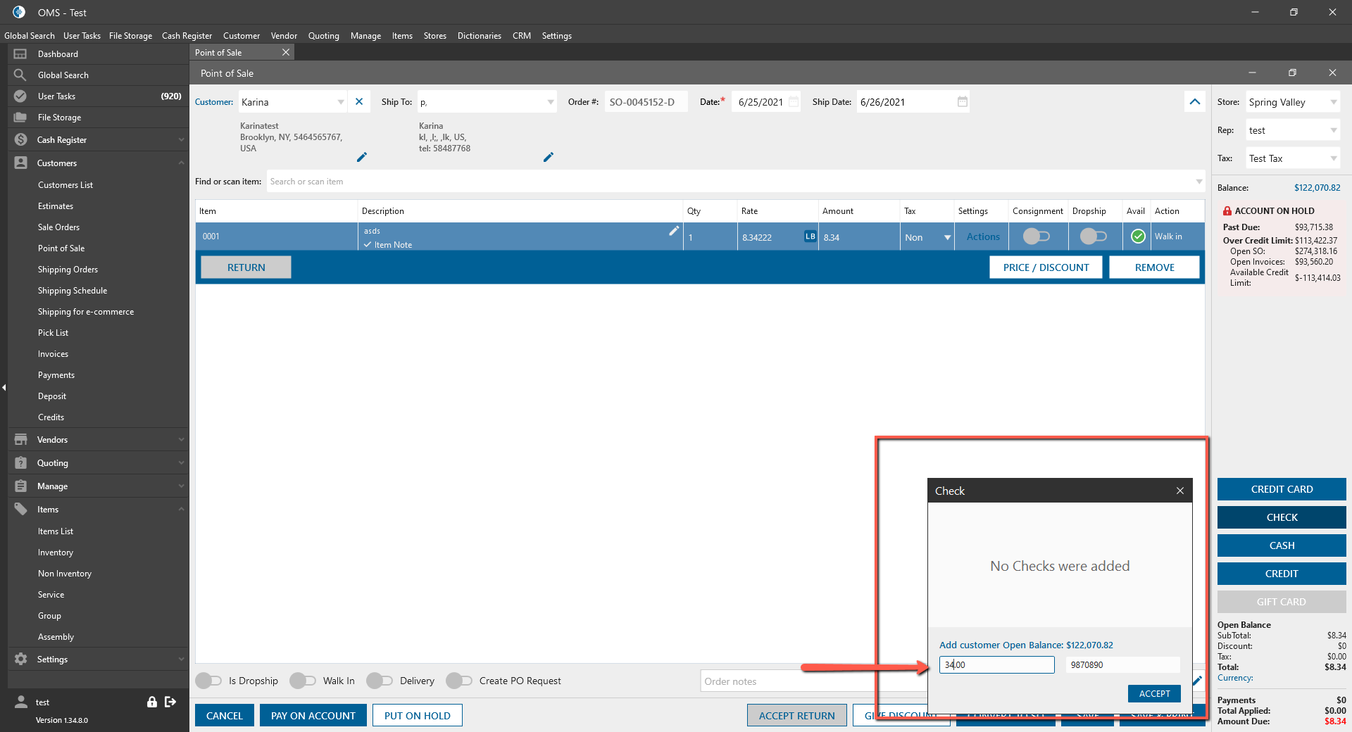The height and width of the screenshot is (732, 1352).
Task: Open the Cash Register menu
Action: click(187, 36)
